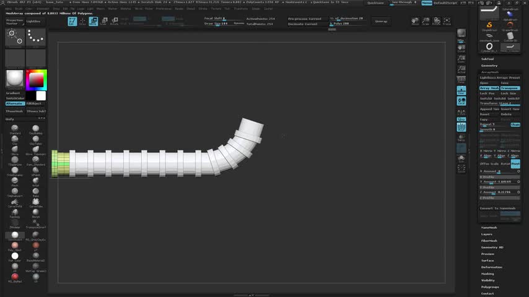The height and width of the screenshot is (297, 529).
Task: Choose the Inflat brush
Action: [35, 182]
